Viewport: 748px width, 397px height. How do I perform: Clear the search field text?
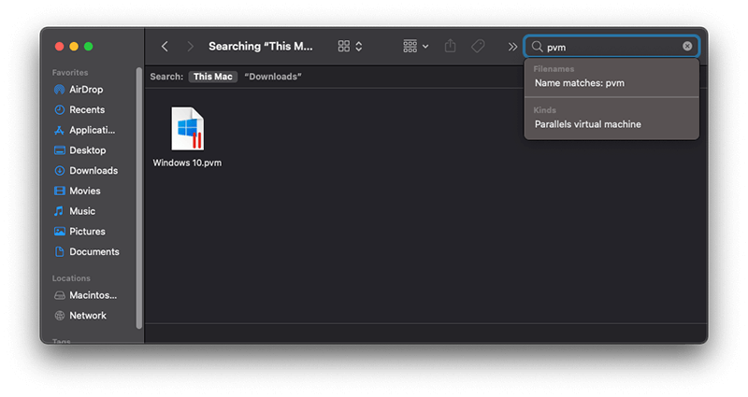tap(687, 46)
